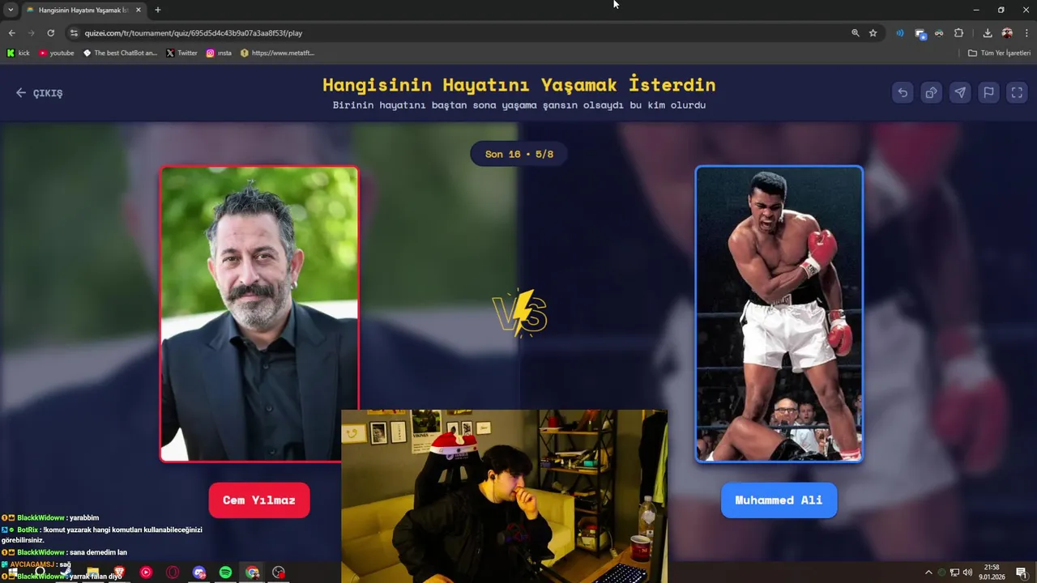
Task: Open OBS Studio from the taskbar
Action: coord(279,572)
